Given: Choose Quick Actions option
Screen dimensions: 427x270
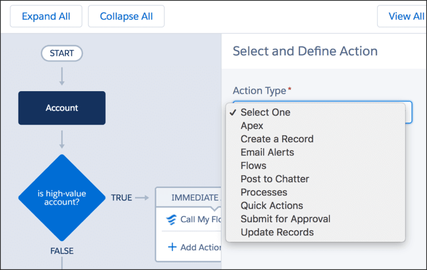Looking at the screenshot, I should pos(271,206).
